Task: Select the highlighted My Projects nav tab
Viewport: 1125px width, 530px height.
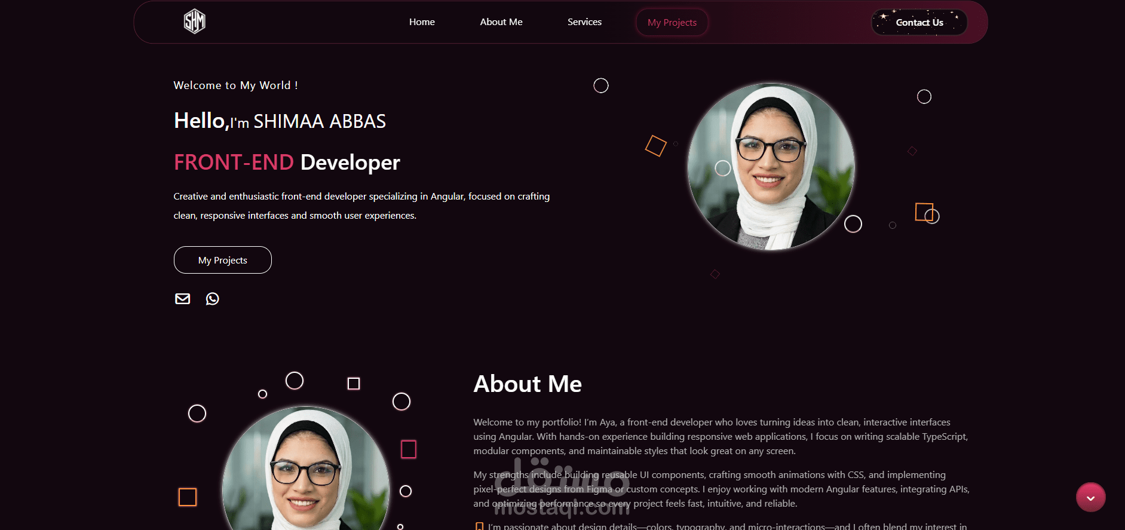Action: [x=672, y=22]
